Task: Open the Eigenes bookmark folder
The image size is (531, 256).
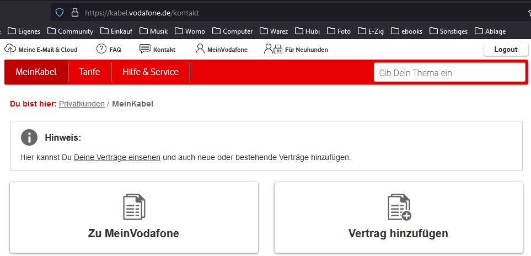Action: [24, 31]
